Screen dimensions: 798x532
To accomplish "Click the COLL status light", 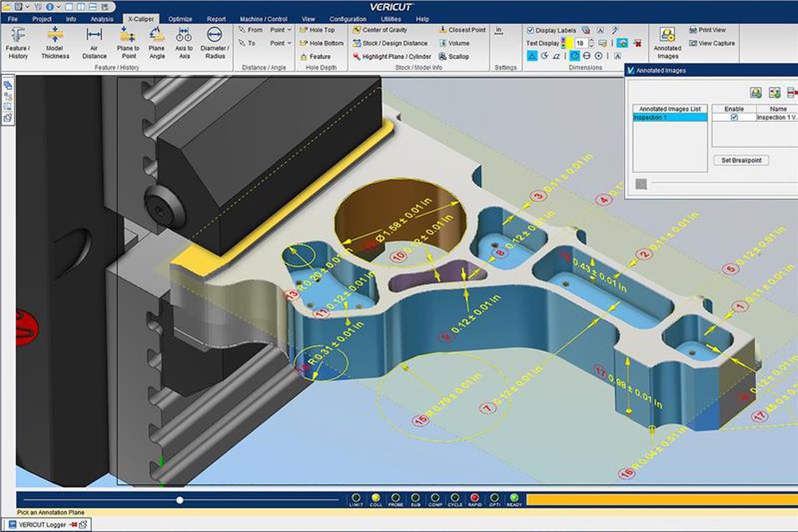I will pyautogui.click(x=376, y=499).
